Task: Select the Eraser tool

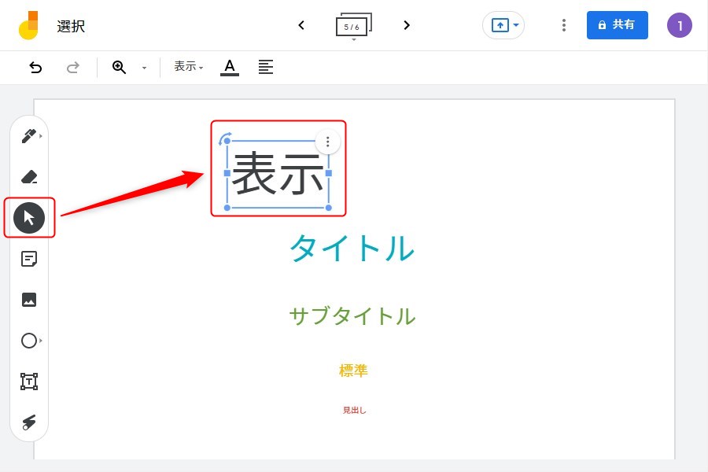Action: (29, 176)
